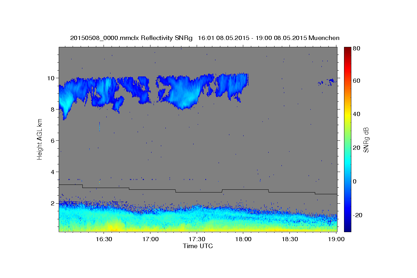Viewport: 417px width, 278px height.
Task: Click the colorbar value 40
Action: (x=356, y=114)
